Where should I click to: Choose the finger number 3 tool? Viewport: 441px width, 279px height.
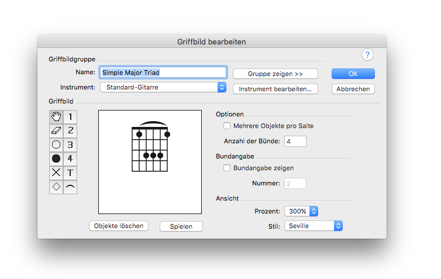coord(70,145)
